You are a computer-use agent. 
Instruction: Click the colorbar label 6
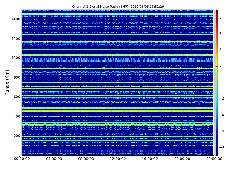tap(220, 34)
